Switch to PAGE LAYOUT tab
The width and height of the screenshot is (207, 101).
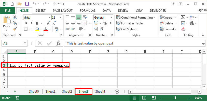[x=63, y=10]
